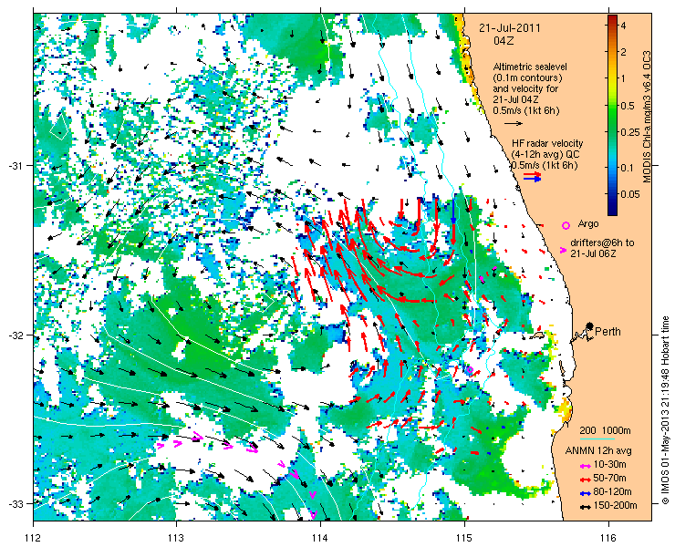Click the latitude axis label '-33'
This screenshot has width=675, height=547.
[x=16, y=503]
